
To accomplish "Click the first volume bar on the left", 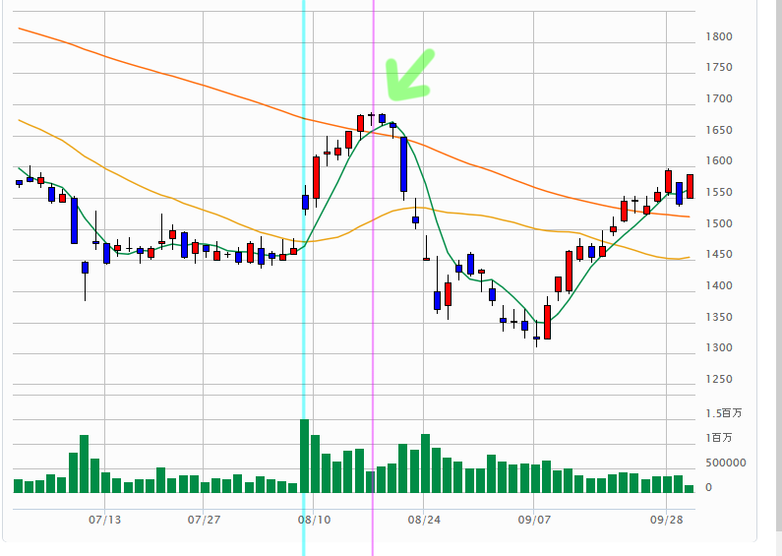I will click(19, 485).
